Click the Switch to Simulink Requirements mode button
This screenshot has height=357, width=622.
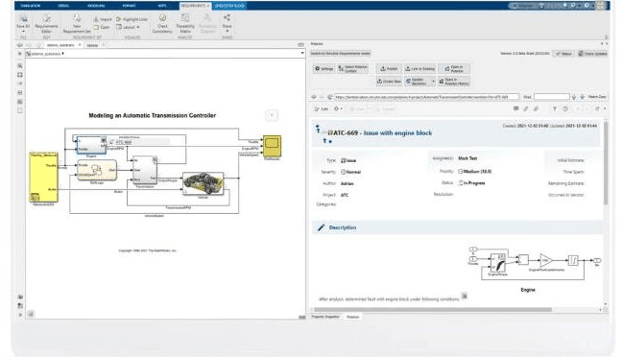click(340, 53)
